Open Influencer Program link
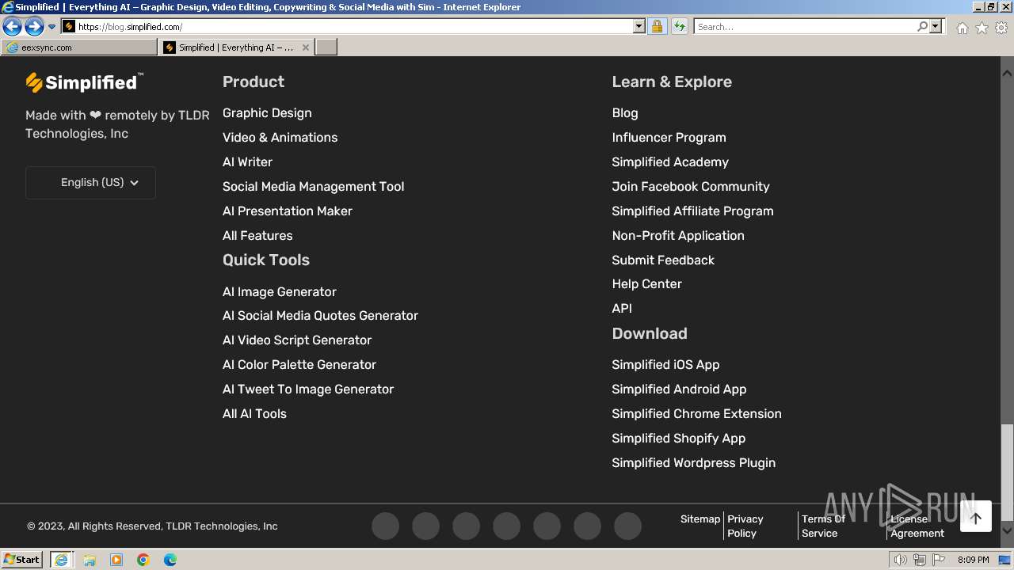Screen dimensions: 1014x570 tap(669, 138)
